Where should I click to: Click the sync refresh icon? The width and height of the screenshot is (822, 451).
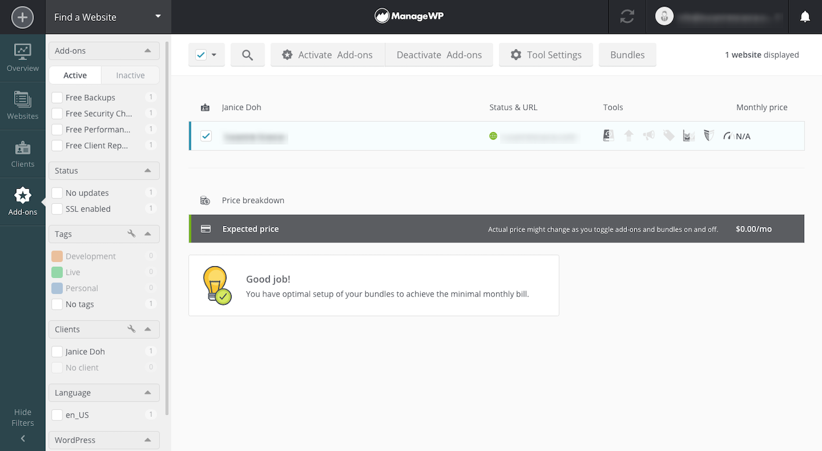(627, 17)
